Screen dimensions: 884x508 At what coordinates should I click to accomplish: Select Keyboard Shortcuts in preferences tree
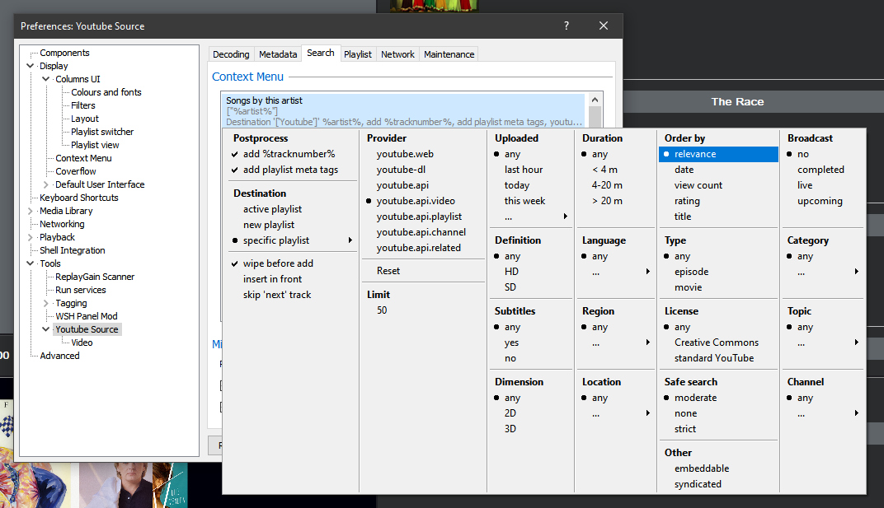[x=79, y=198]
